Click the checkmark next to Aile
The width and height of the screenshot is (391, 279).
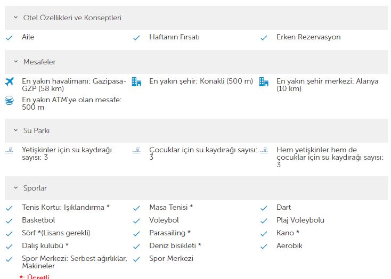coord(9,38)
